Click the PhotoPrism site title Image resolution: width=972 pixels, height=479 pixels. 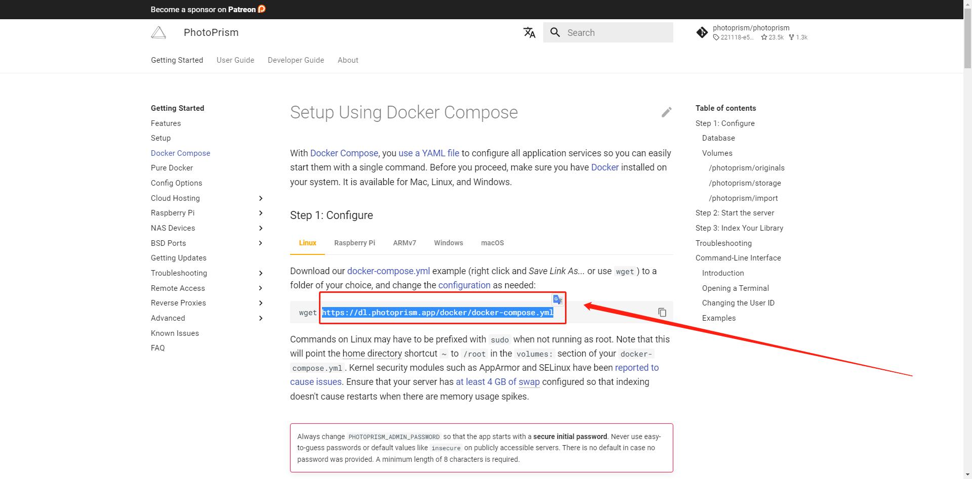(x=211, y=32)
